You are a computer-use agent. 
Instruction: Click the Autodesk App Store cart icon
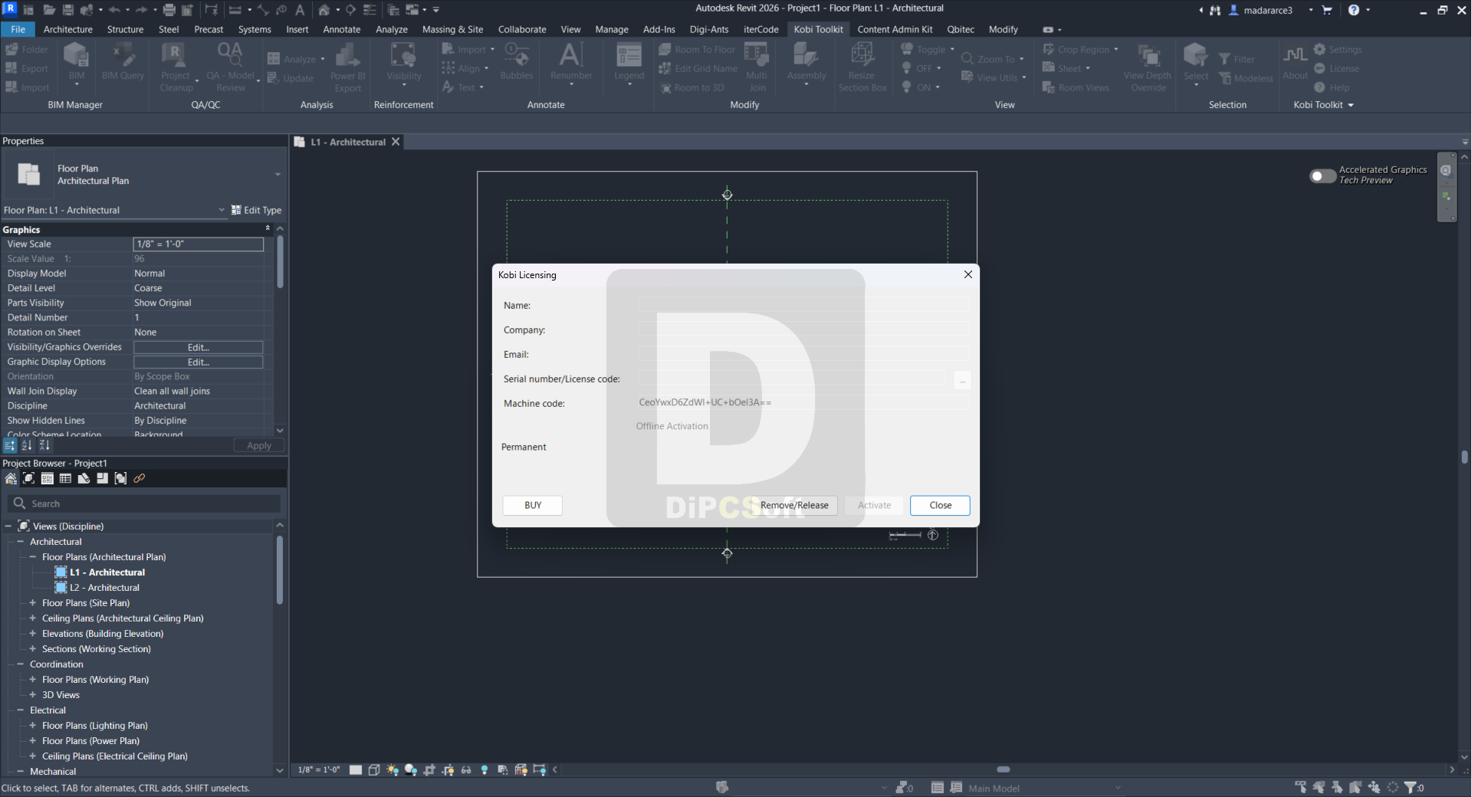coord(1327,10)
